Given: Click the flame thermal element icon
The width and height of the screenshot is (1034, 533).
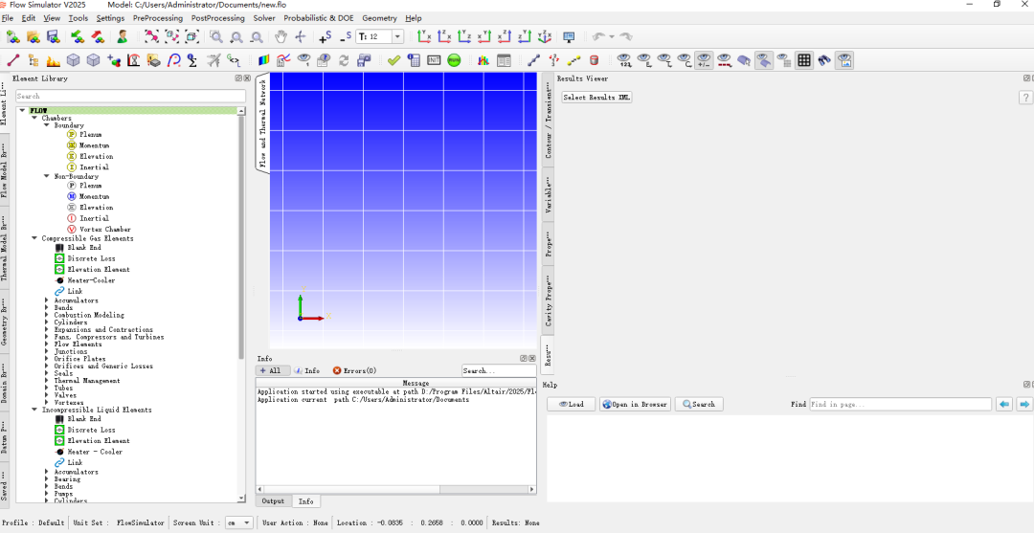Looking at the screenshot, I should pos(54,60).
